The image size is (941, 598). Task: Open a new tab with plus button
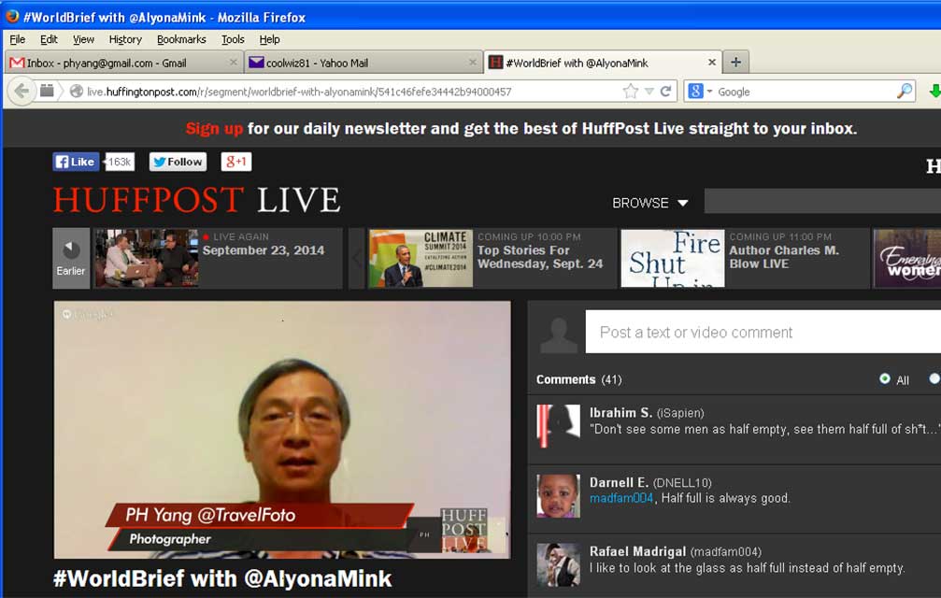(x=735, y=62)
